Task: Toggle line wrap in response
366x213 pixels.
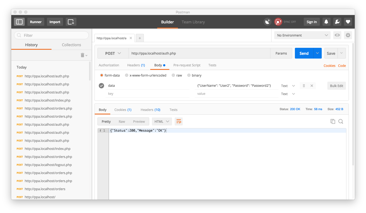Action: point(179,121)
